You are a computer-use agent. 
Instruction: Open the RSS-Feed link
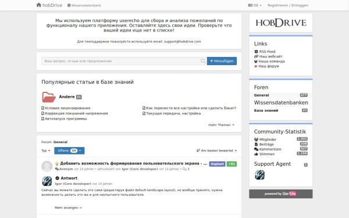click(267, 51)
